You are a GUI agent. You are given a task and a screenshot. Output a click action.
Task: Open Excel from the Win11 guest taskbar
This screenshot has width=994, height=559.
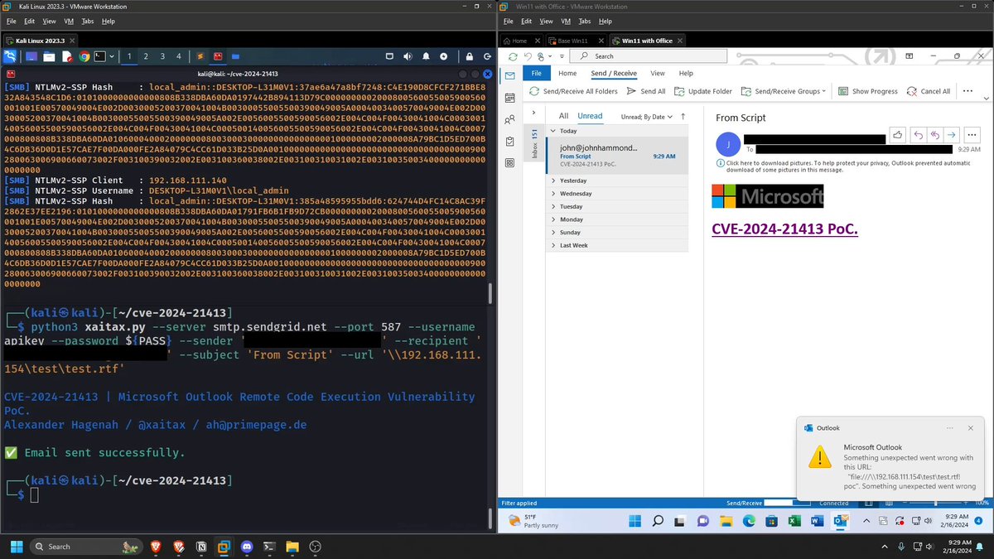(x=794, y=521)
